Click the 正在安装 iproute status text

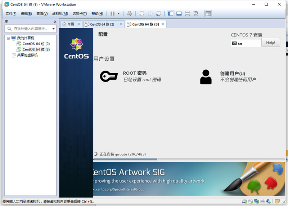point(123,154)
